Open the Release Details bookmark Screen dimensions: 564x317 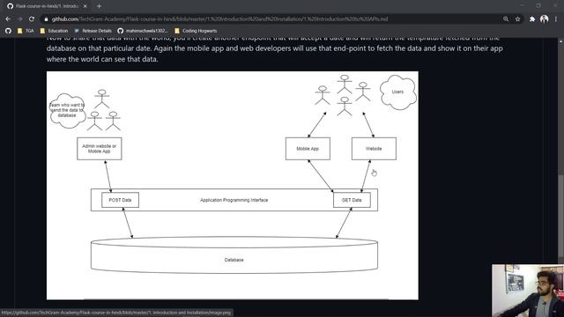(93, 31)
